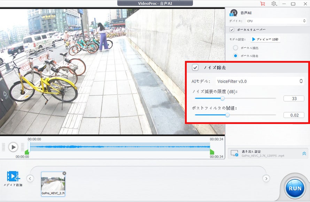
Task: Click the 音声AI panel icon
Action: 234,13
